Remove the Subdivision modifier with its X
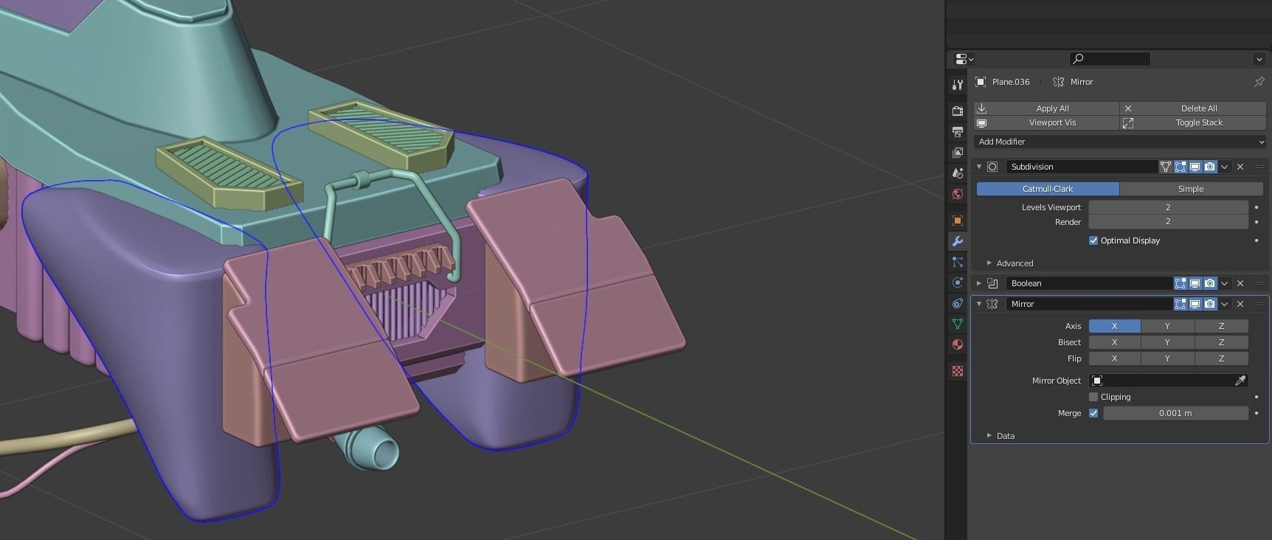Screen dimensions: 1272x540 point(1240,167)
